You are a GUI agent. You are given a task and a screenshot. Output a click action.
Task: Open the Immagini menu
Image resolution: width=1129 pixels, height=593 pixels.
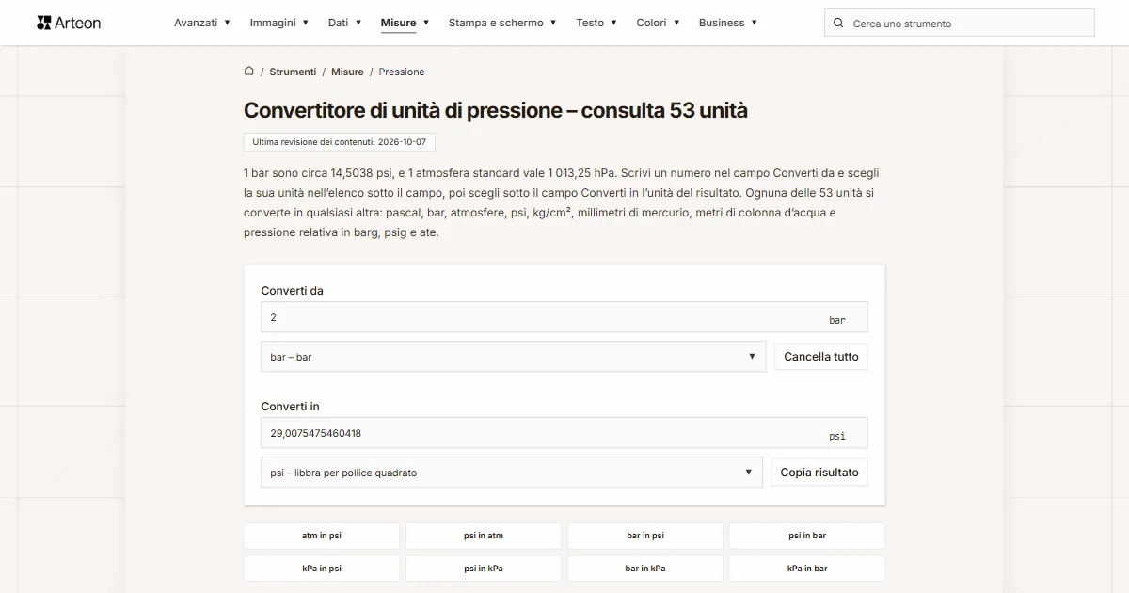(x=279, y=23)
